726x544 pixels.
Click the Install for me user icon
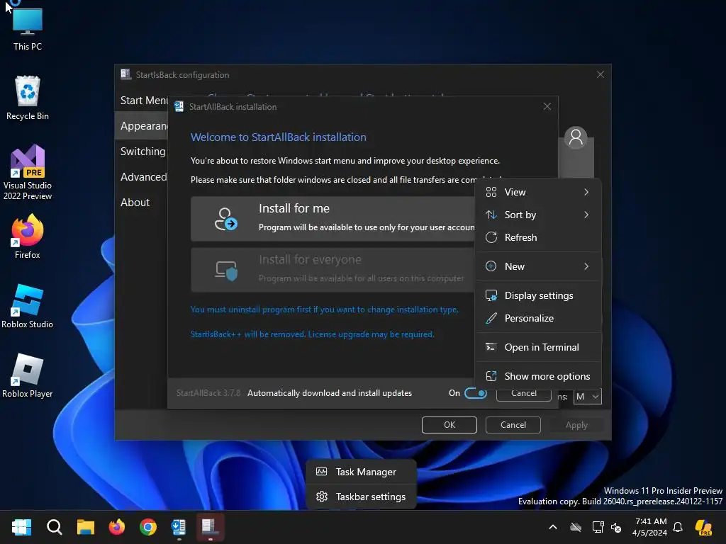225,219
